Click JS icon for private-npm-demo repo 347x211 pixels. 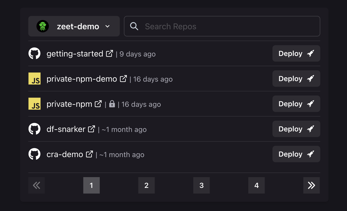(x=34, y=79)
